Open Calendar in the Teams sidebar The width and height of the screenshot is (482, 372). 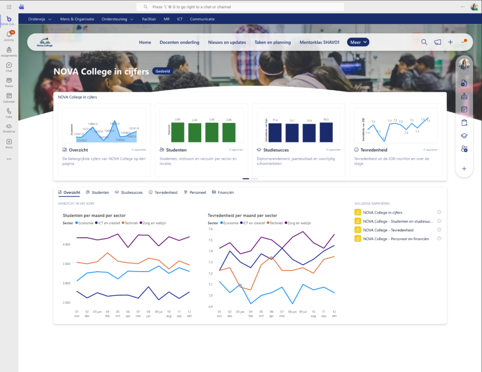pos(9,98)
